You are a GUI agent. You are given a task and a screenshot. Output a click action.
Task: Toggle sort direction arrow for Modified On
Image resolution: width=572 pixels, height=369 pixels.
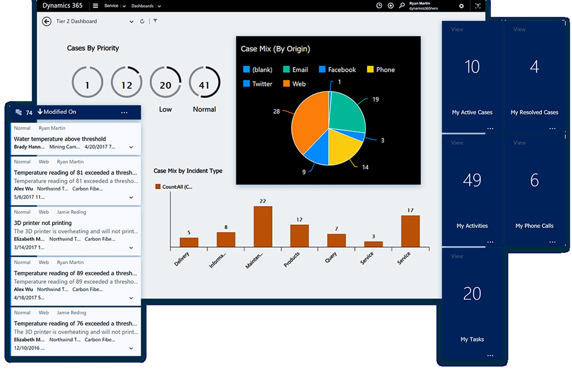click(40, 112)
